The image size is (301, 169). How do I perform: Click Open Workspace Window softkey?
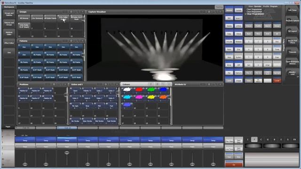point(292,62)
